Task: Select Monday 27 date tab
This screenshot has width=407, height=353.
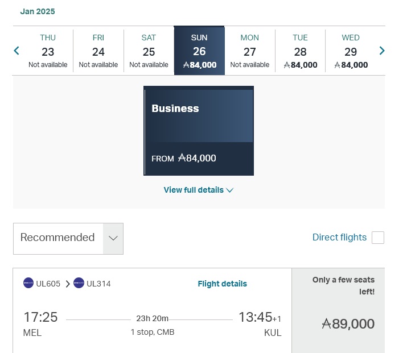Action: (249, 51)
